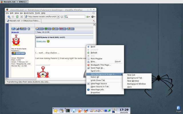Viewport: 183px width, 114px height.
Task: Click the first profile card icon left of PM
Action: [x=13, y=29]
